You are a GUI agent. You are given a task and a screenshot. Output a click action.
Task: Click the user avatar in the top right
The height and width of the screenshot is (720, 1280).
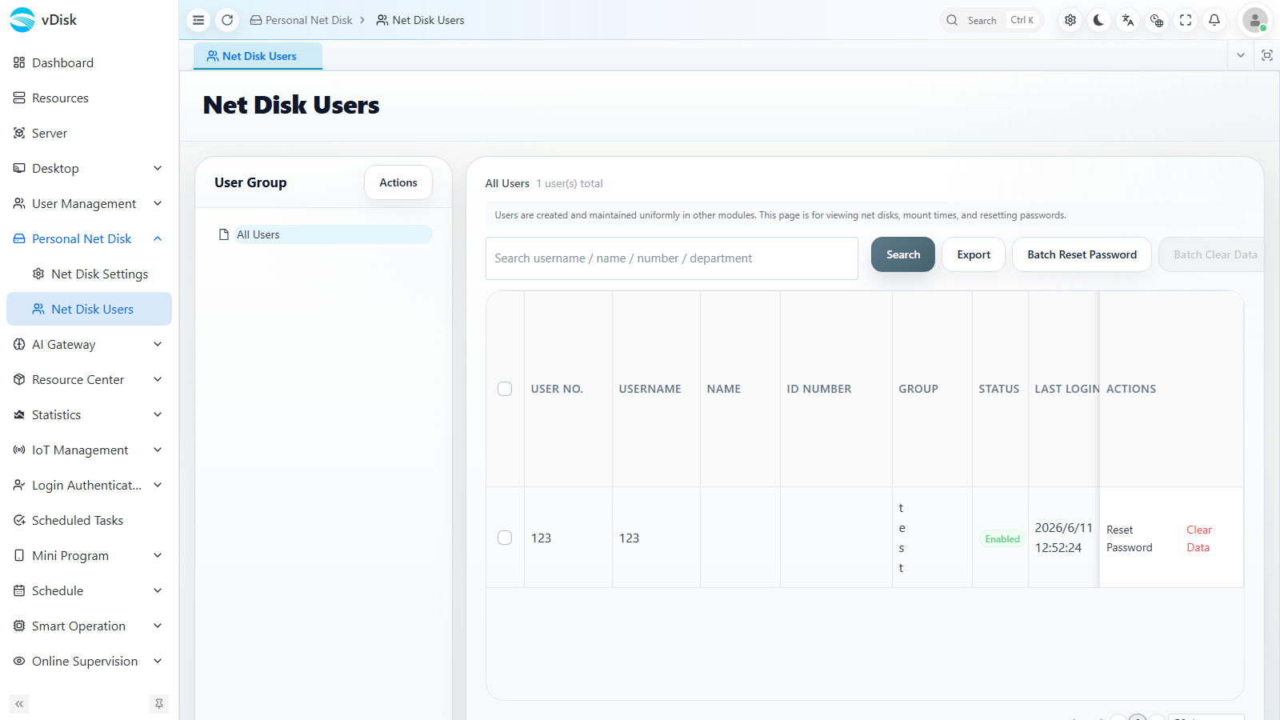point(1255,20)
